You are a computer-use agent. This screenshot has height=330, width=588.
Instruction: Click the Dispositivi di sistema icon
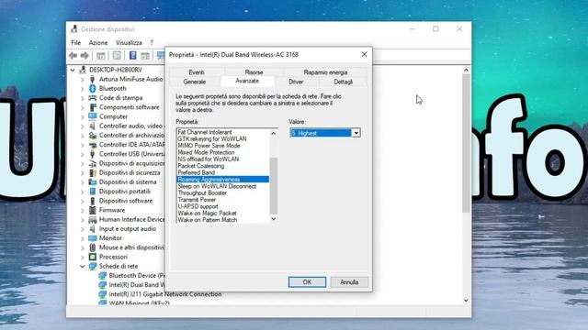click(x=92, y=181)
